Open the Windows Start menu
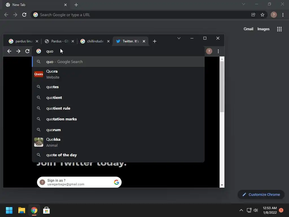Screen dimensions: 289x217 [x=9, y=210]
